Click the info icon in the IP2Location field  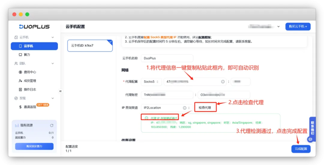pyautogui.click(x=184, y=108)
